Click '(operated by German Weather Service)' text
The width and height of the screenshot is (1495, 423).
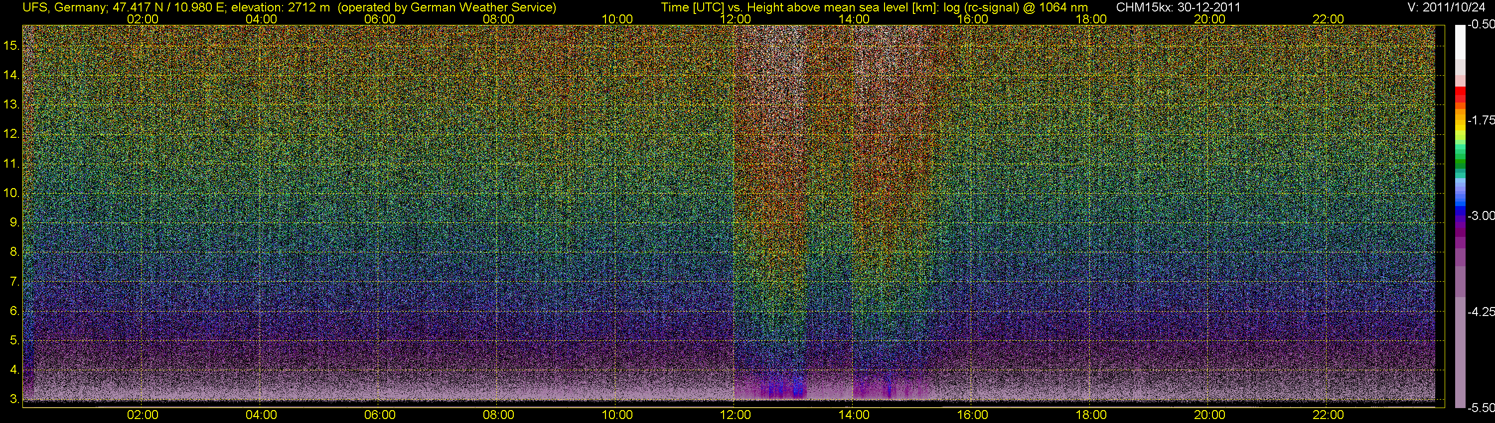pyautogui.click(x=447, y=7)
